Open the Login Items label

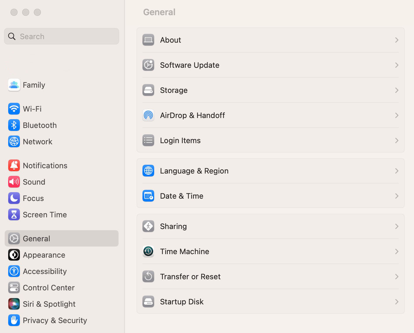[x=180, y=141]
